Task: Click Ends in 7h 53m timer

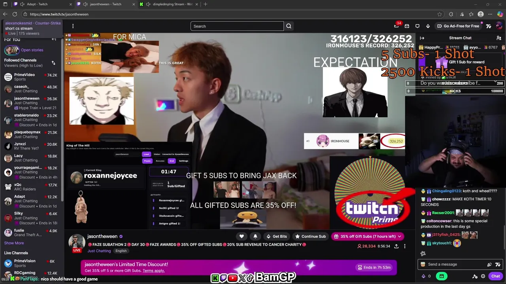Action: pyautogui.click(x=374, y=267)
